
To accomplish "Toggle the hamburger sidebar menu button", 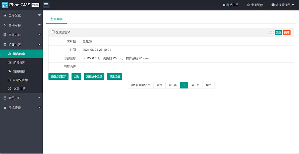I will [46, 5].
